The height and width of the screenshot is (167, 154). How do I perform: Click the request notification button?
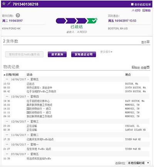point(57,54)
